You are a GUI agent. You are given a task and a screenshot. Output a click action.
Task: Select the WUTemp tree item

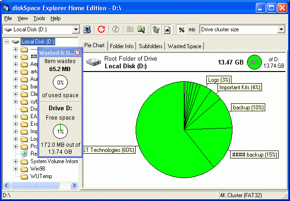click(x=41, y=176)
